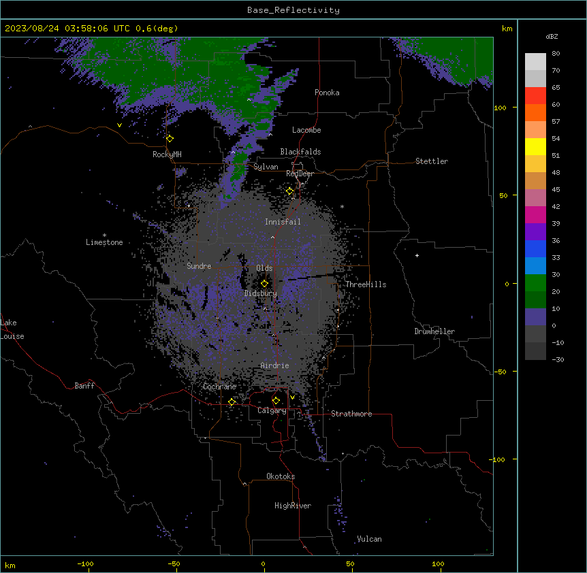
Task: Click the asterisk marker above Limestone
Action: pyautogui.click(x=104, y=235)
